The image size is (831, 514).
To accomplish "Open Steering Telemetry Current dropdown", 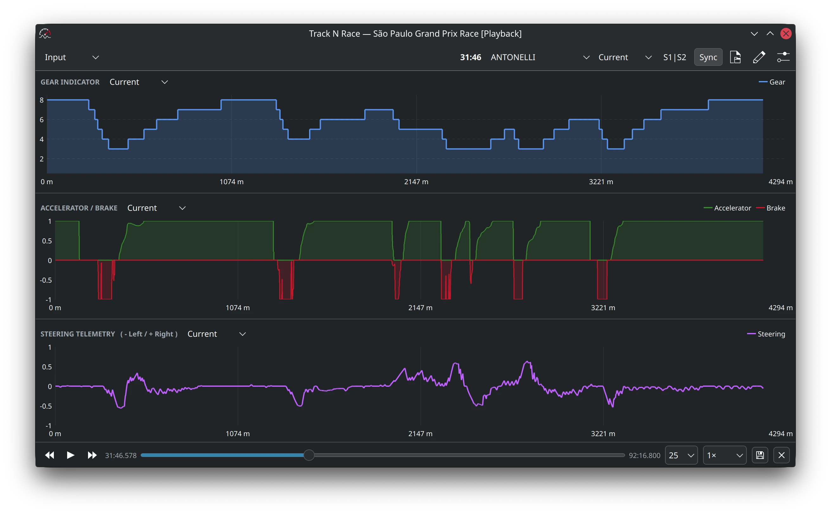I will pos(216,334).
